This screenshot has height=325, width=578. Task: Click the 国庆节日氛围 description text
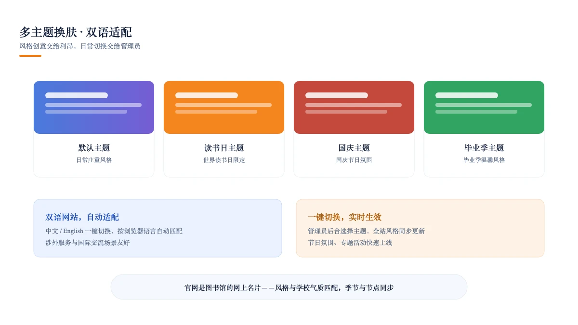354,160
